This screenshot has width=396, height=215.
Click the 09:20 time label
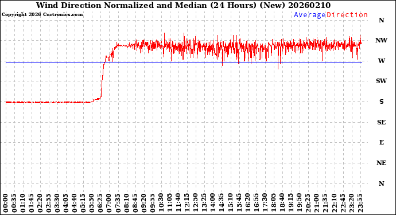point(144,204)
